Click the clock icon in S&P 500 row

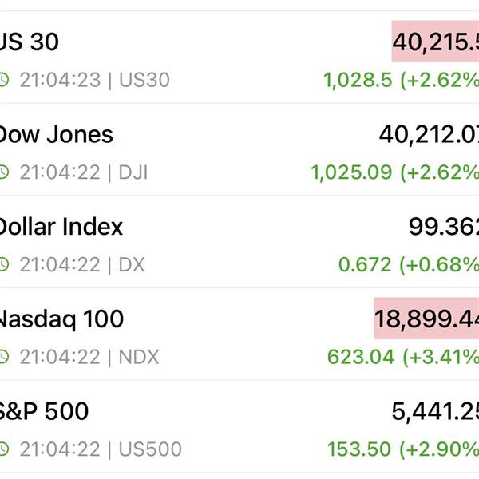[x=4, y=449]
